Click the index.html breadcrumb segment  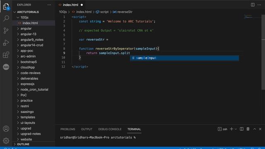click(82, 12)
